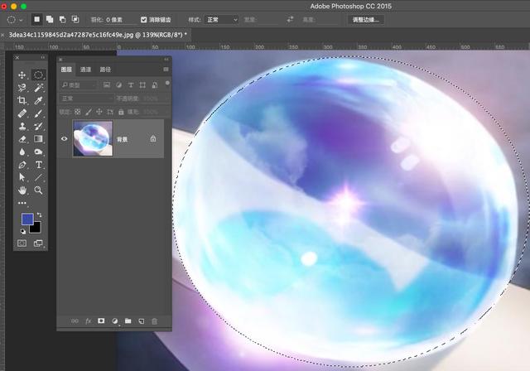
Task: Toggle lock transparent pixels
Action: pos(78,112)
